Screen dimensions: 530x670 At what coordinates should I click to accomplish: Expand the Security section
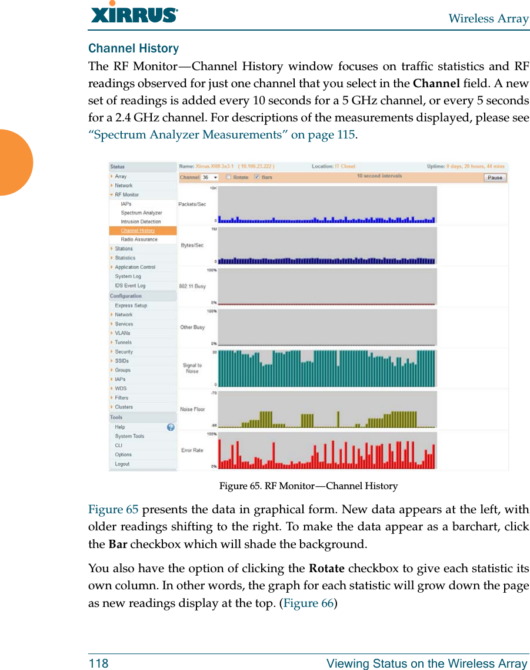[124, 351]
